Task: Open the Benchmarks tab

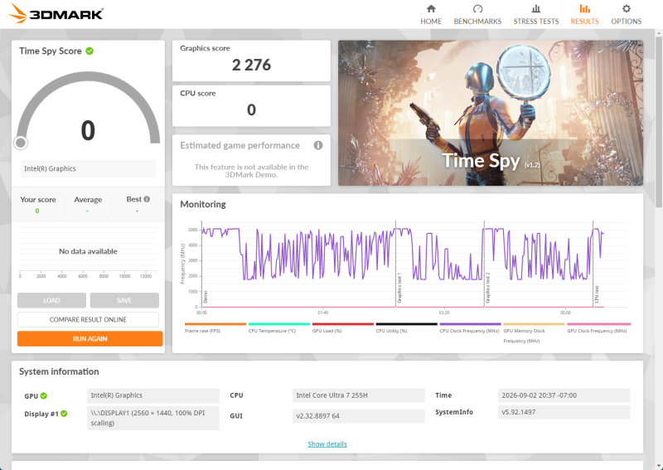Action: [477, 15]
